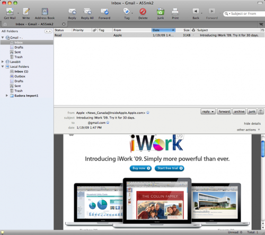Click the Forward navigation arrow icon
The height and width of the screenshot is (235, 265).
(212, 11)
